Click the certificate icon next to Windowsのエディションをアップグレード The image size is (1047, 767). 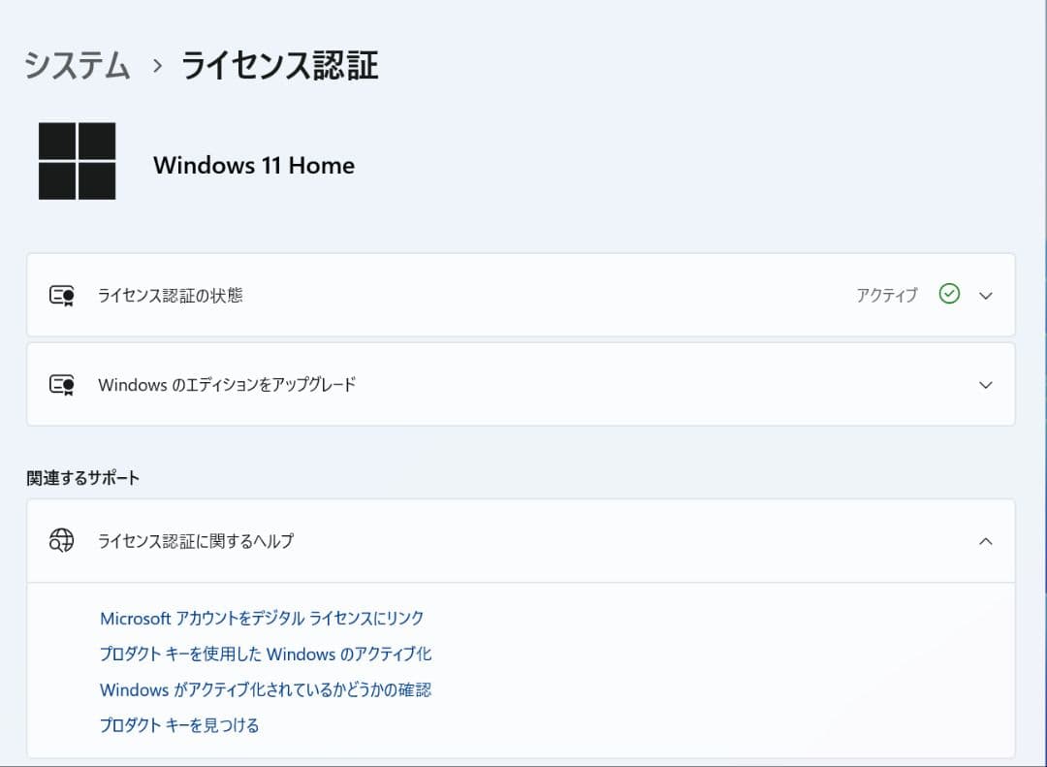61,384
